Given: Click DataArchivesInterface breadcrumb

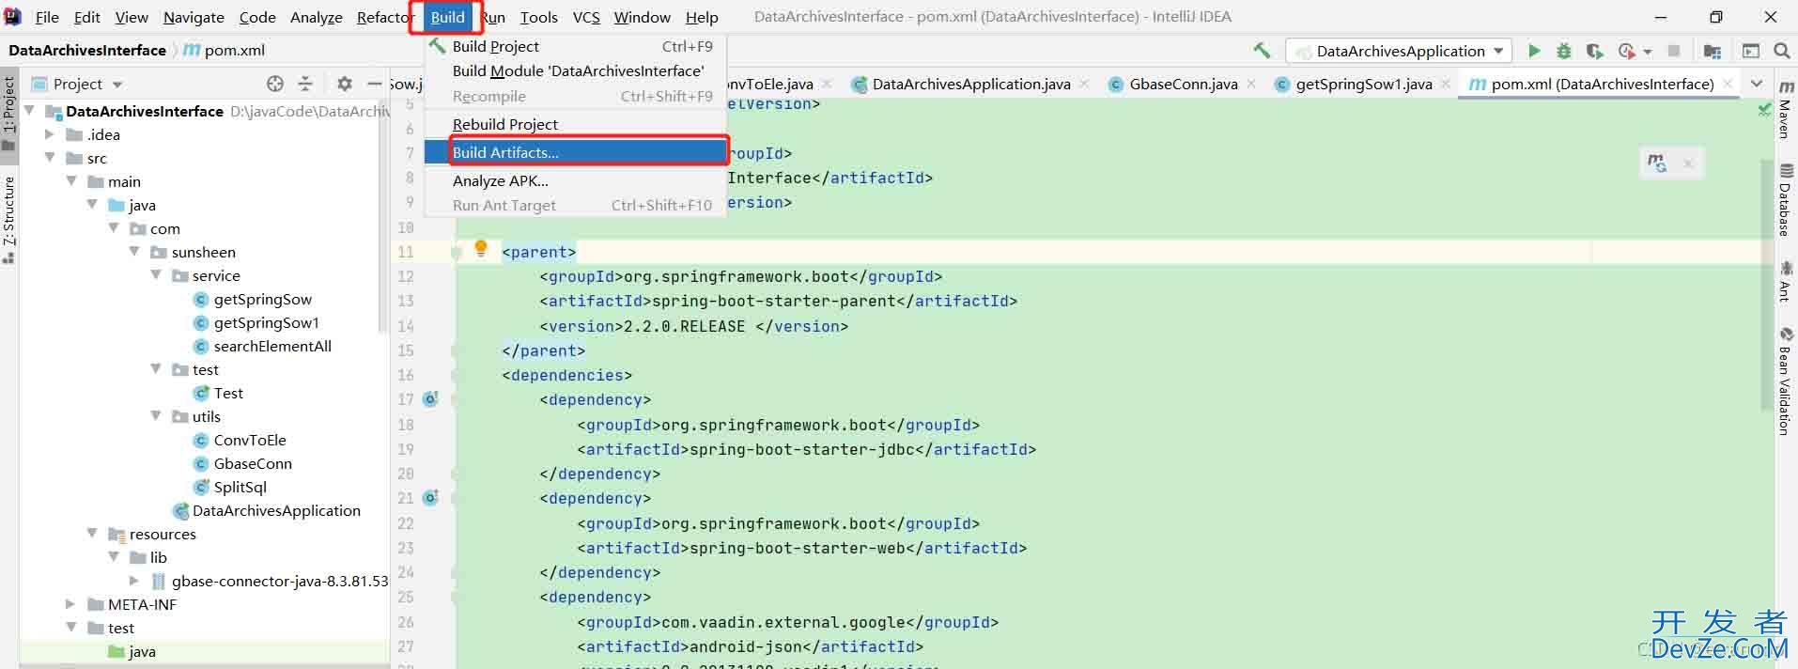Looking at the screenshot, I should [x=87, y=50].
